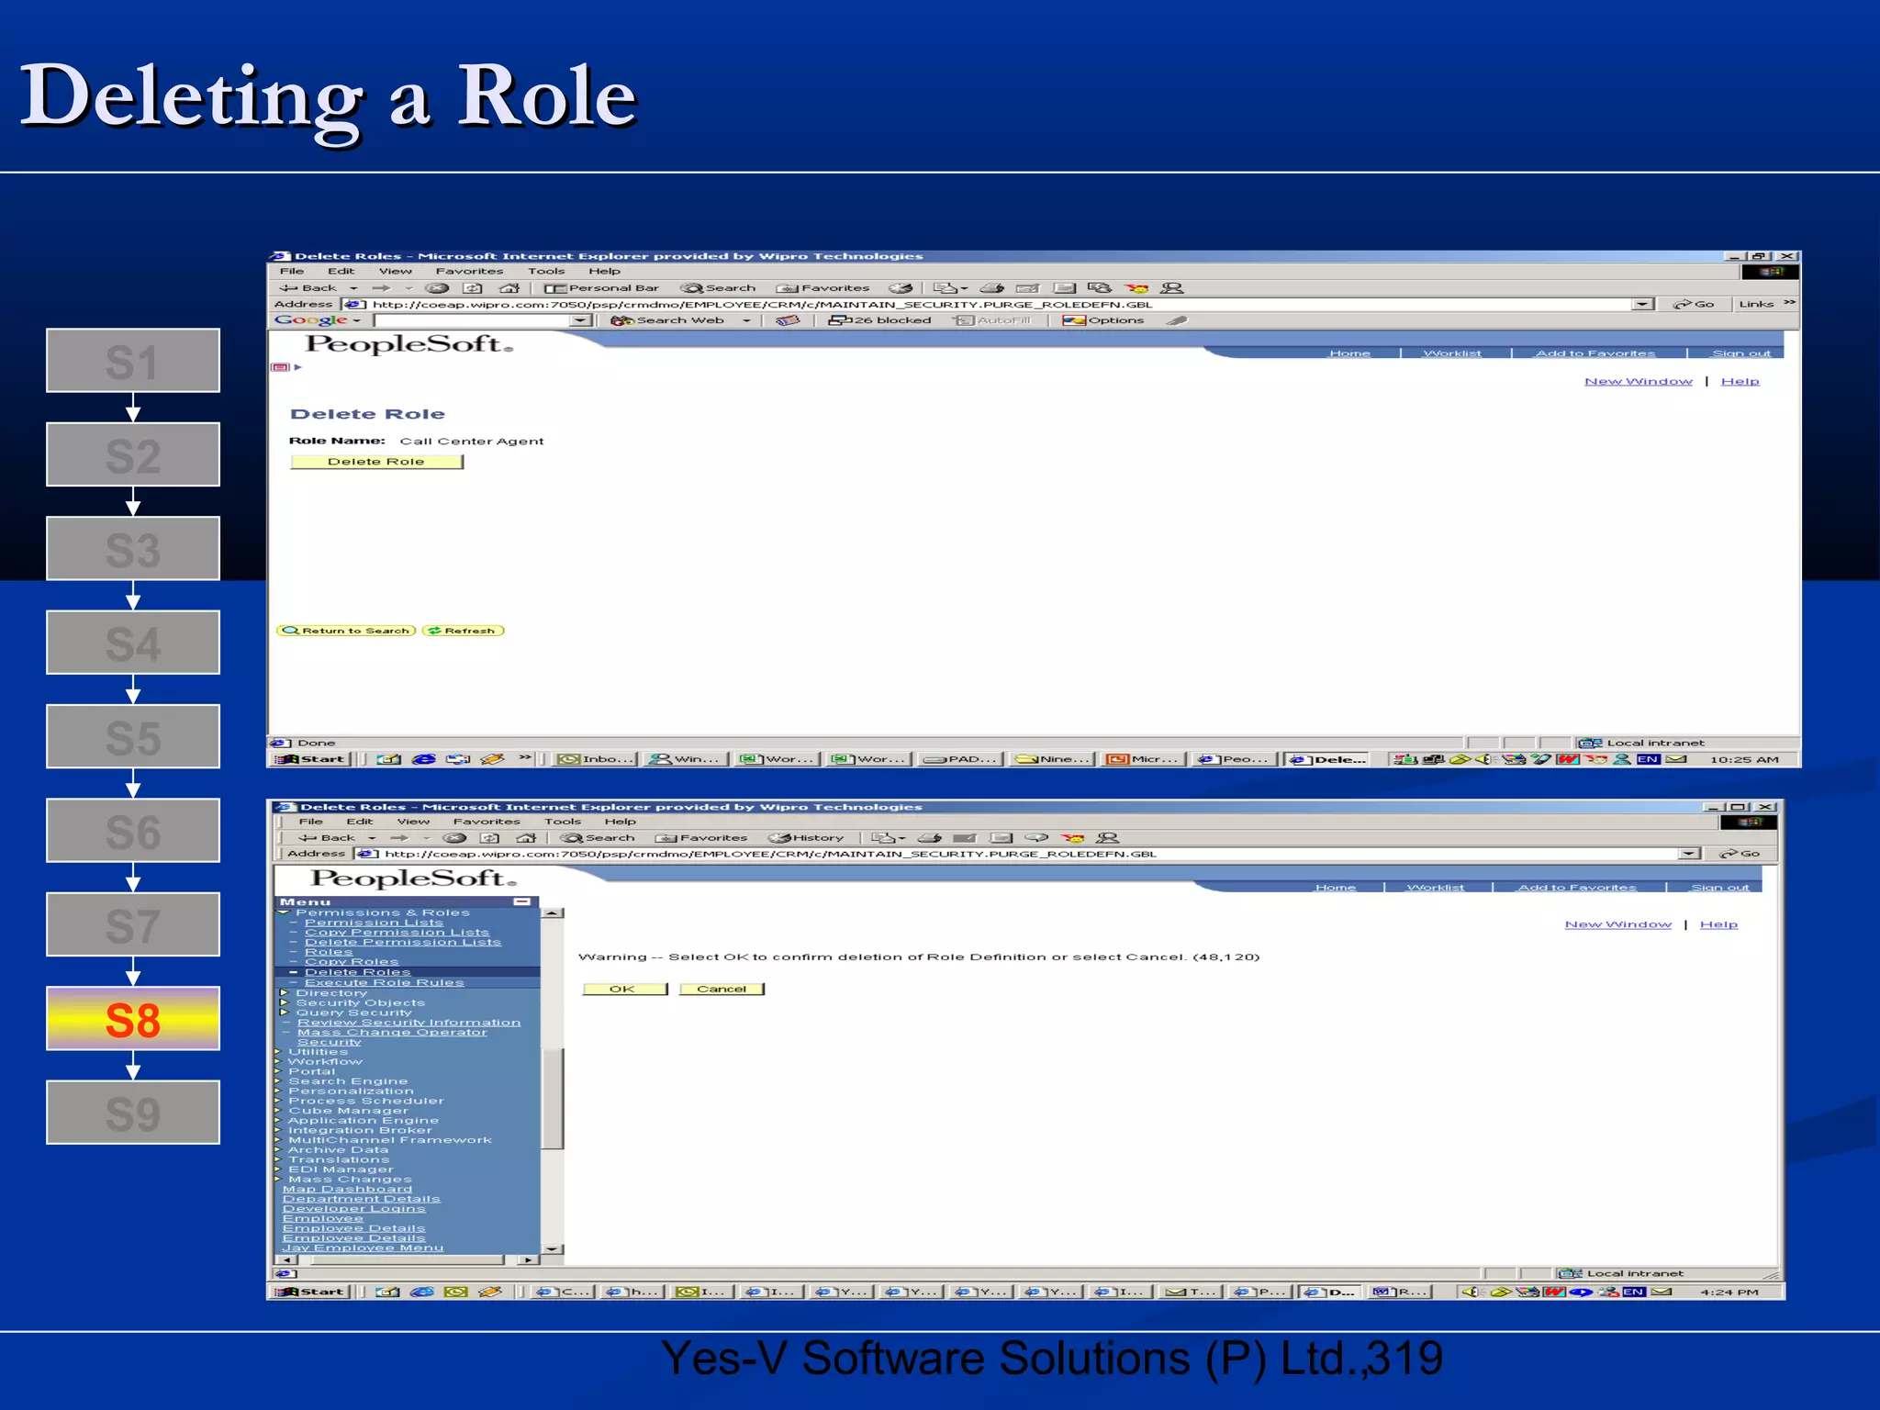Click Help link in upper page
Image resolution: width=1880 pixels, height=1410 pixels.
point(1740,381)
